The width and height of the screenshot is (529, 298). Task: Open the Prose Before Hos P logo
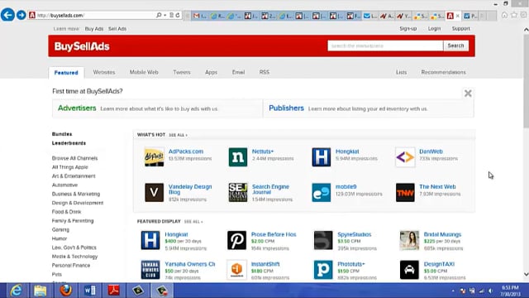pyautogui.click(x=236, y=240)
